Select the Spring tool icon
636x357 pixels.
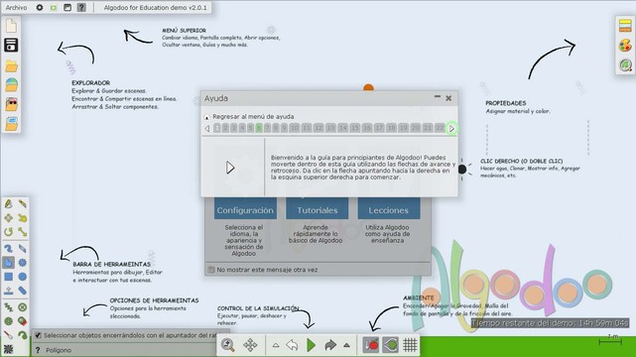(8, 307)
